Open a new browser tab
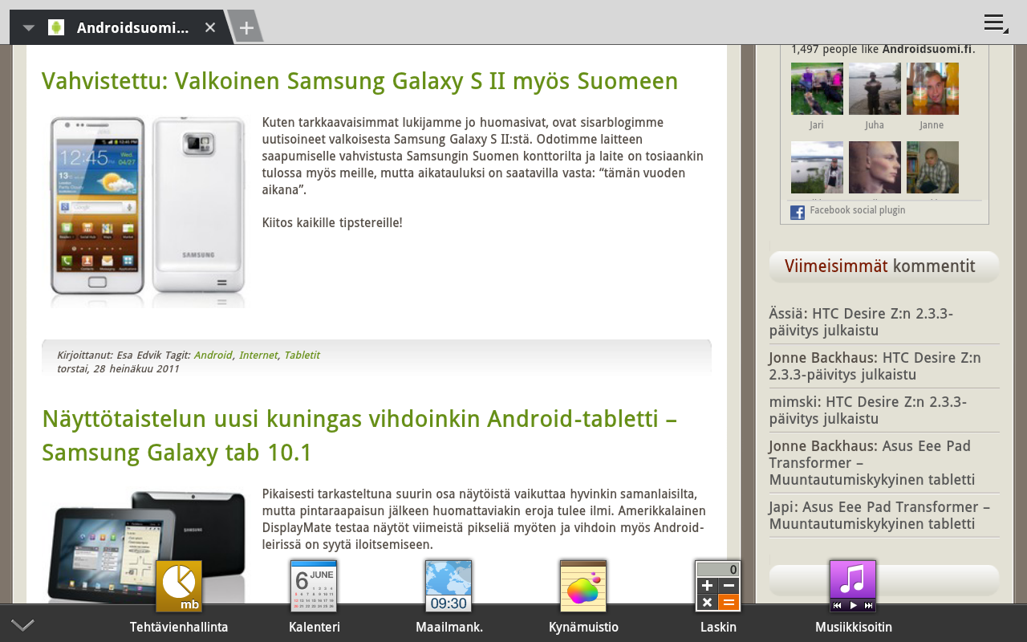Screen dimensions: 1027x642 click(246, 28)
